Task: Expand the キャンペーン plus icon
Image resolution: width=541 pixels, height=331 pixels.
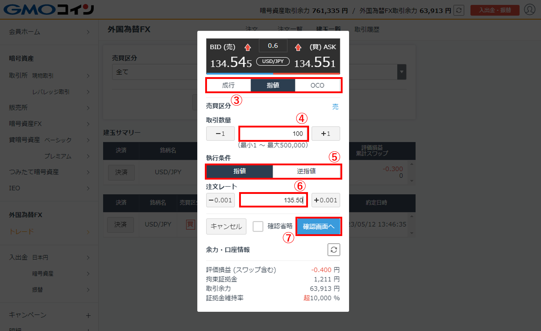Action: click(x=88, y=315)
